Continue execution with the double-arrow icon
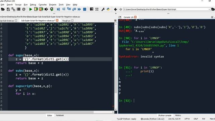 (79, 9)
